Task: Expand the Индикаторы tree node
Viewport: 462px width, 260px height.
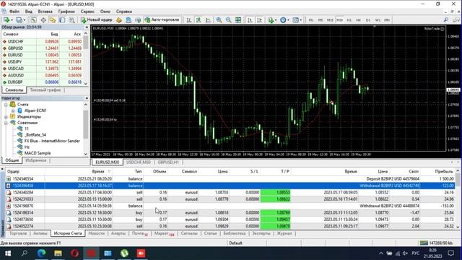Action: point(6,117)
